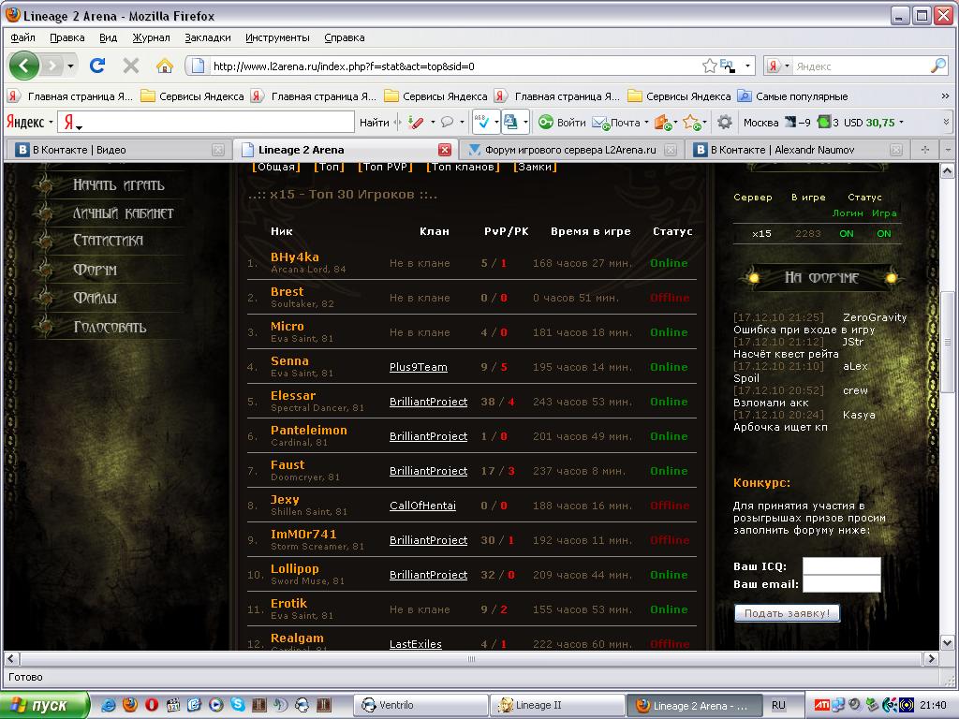This screenshot has height=719, width=959.
Task: Reload the page with the refresh icon
Action: tap(97, 66)
